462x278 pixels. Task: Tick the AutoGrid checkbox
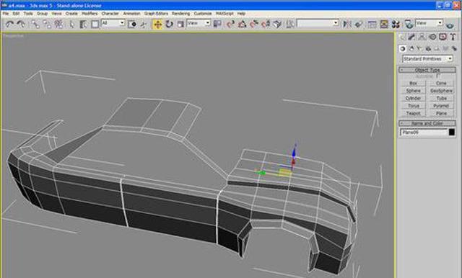438,76
